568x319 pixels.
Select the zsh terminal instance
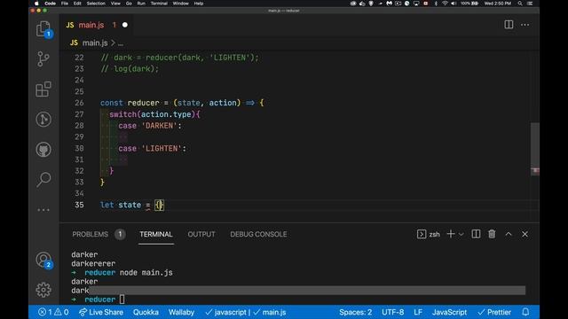429,234
